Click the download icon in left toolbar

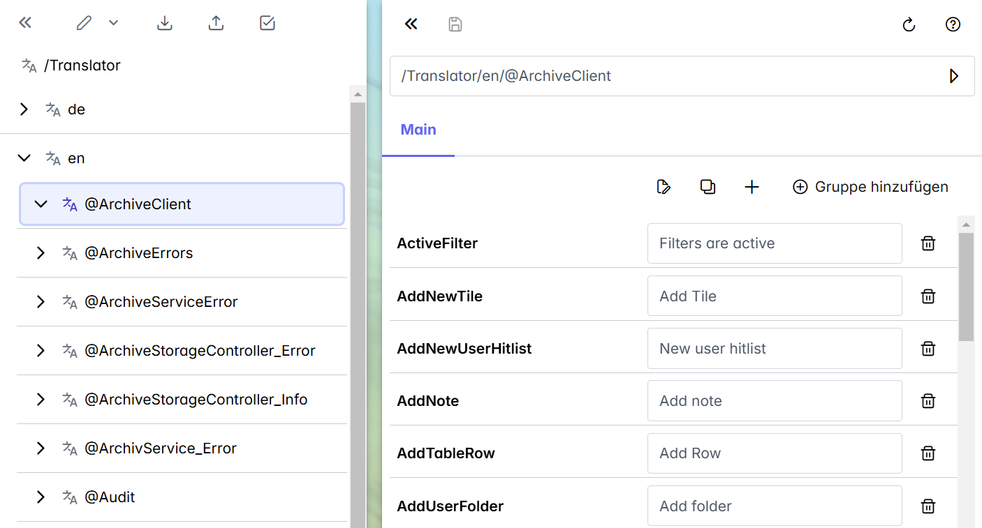[x=164, y=23]
